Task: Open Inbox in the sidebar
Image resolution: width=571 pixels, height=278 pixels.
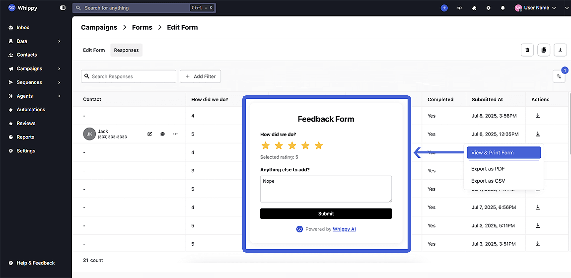Action: (23, 27)
